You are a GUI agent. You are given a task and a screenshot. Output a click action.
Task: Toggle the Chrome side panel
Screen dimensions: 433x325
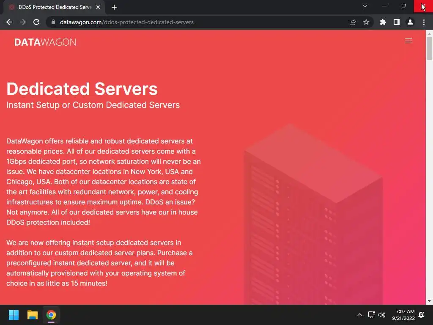[x=397, y=22]
